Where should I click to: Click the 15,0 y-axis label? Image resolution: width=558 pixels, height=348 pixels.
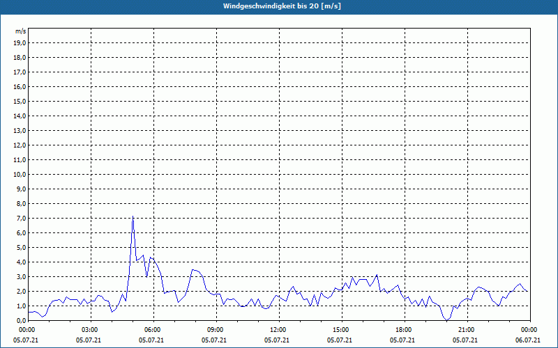20,101
